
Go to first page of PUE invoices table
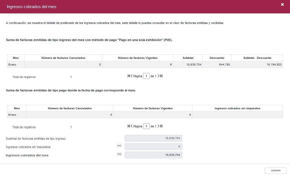pos(129,76)
